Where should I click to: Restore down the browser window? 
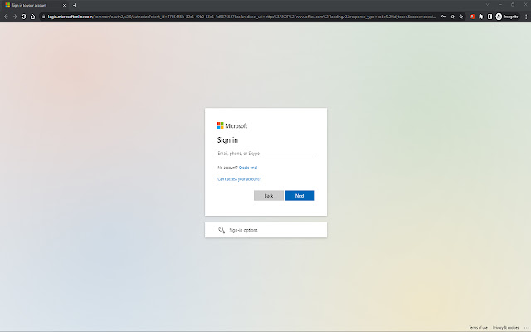pos(513,5)
